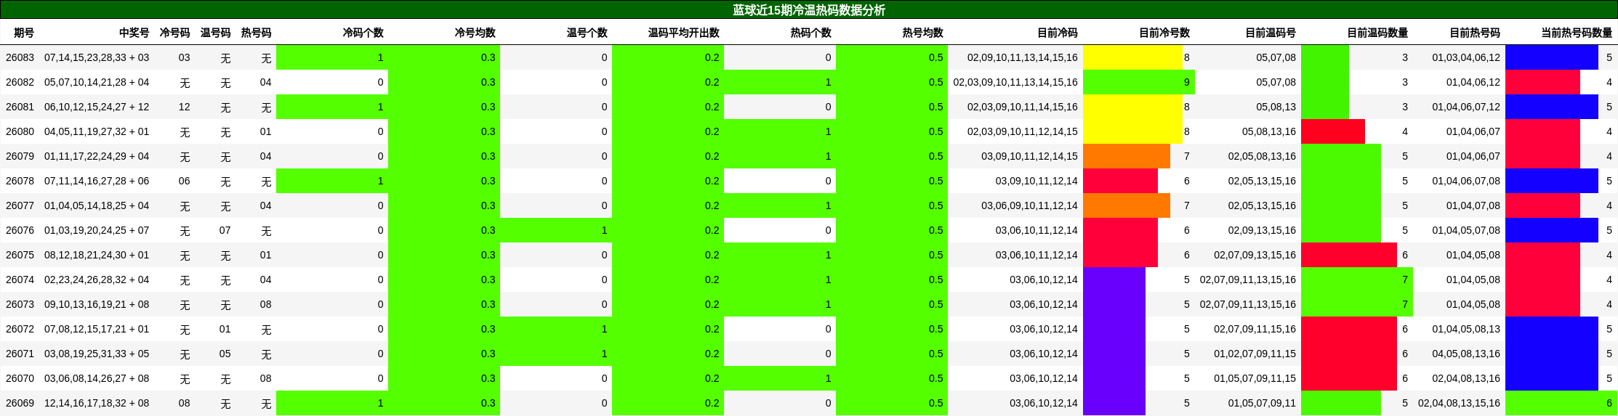This screenshot has height=416, width=1618.
Task: Click winning numbers 08,12,18,21,24,30 + 01
Action: tap(97, 255)
